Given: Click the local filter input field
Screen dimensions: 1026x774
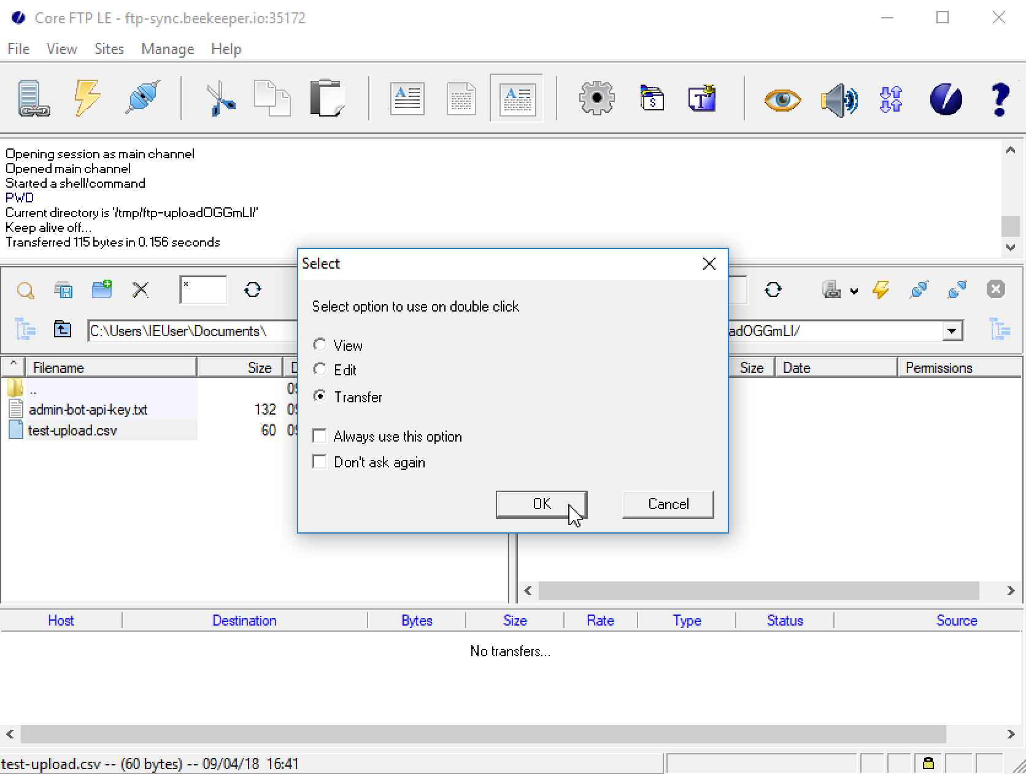Looking at the screenshot, I should pos(203,289).
